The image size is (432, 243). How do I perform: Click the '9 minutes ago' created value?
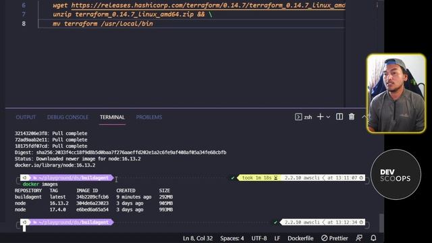tap(134, 197)
